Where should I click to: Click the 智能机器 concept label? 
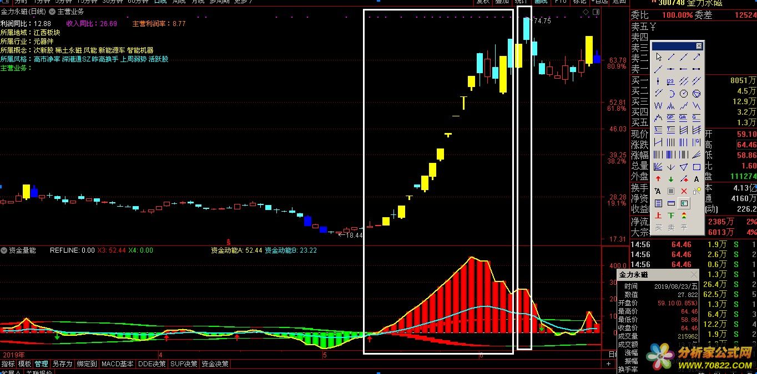tap(140, 50)
